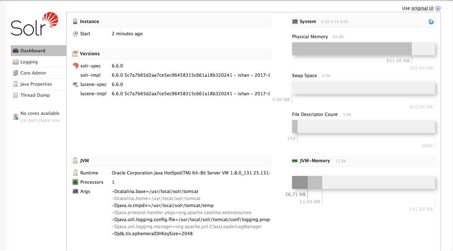Click the System refresh icon
Viewport: 453px width, 251px height.
(x=431, y=21)
